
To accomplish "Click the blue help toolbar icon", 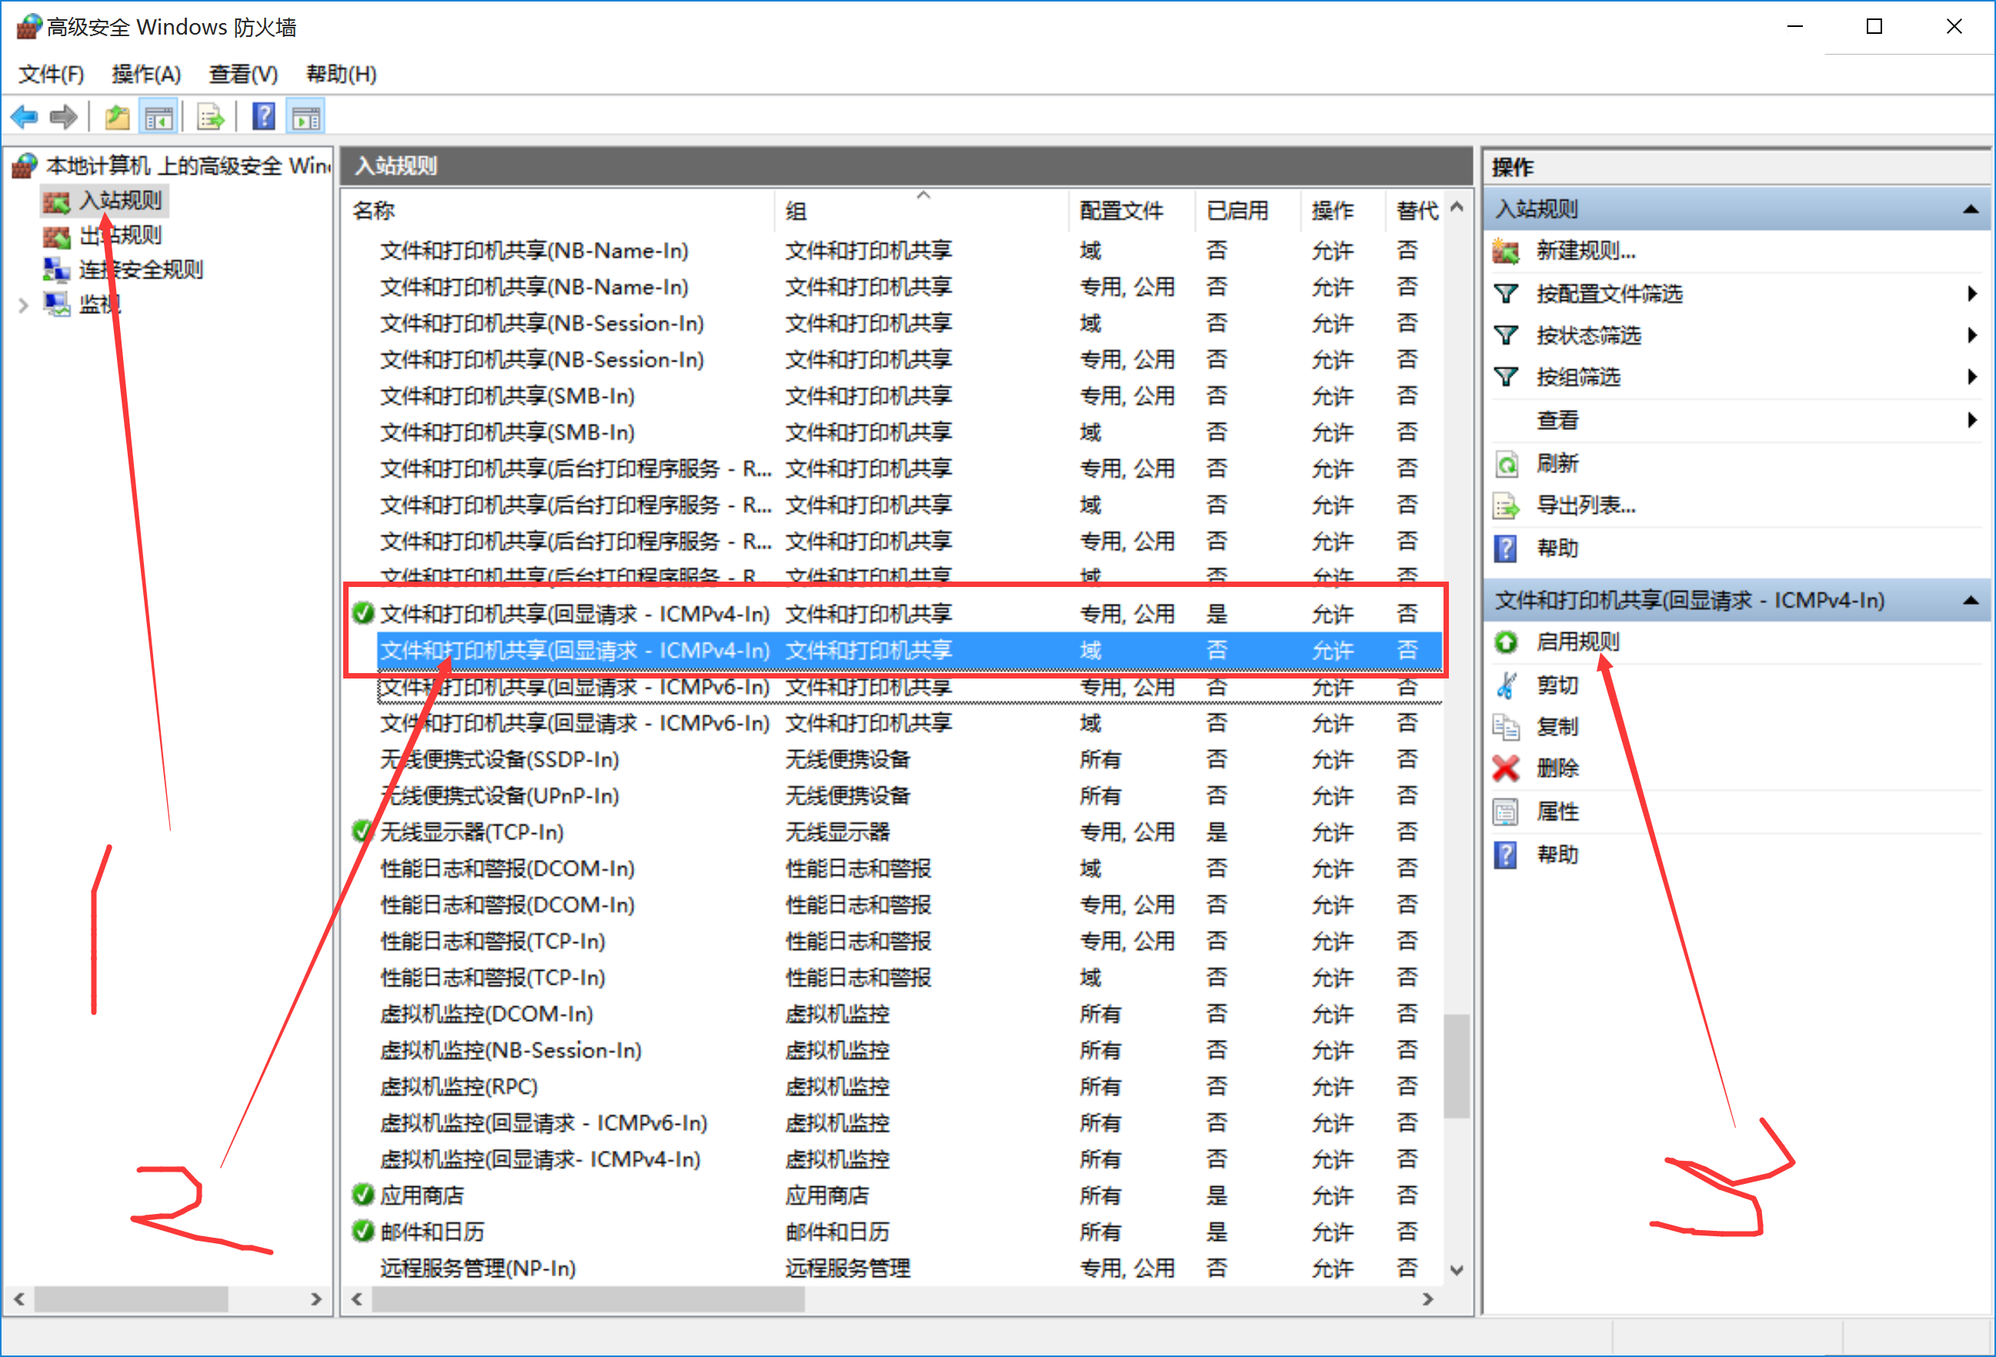I will point(264,116).
